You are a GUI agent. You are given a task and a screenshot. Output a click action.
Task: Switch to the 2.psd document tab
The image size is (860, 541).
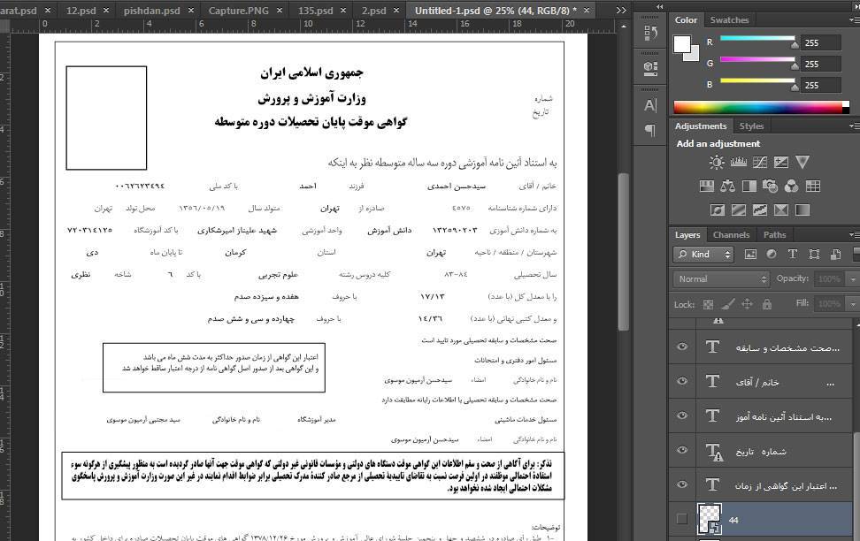point(373,11)
